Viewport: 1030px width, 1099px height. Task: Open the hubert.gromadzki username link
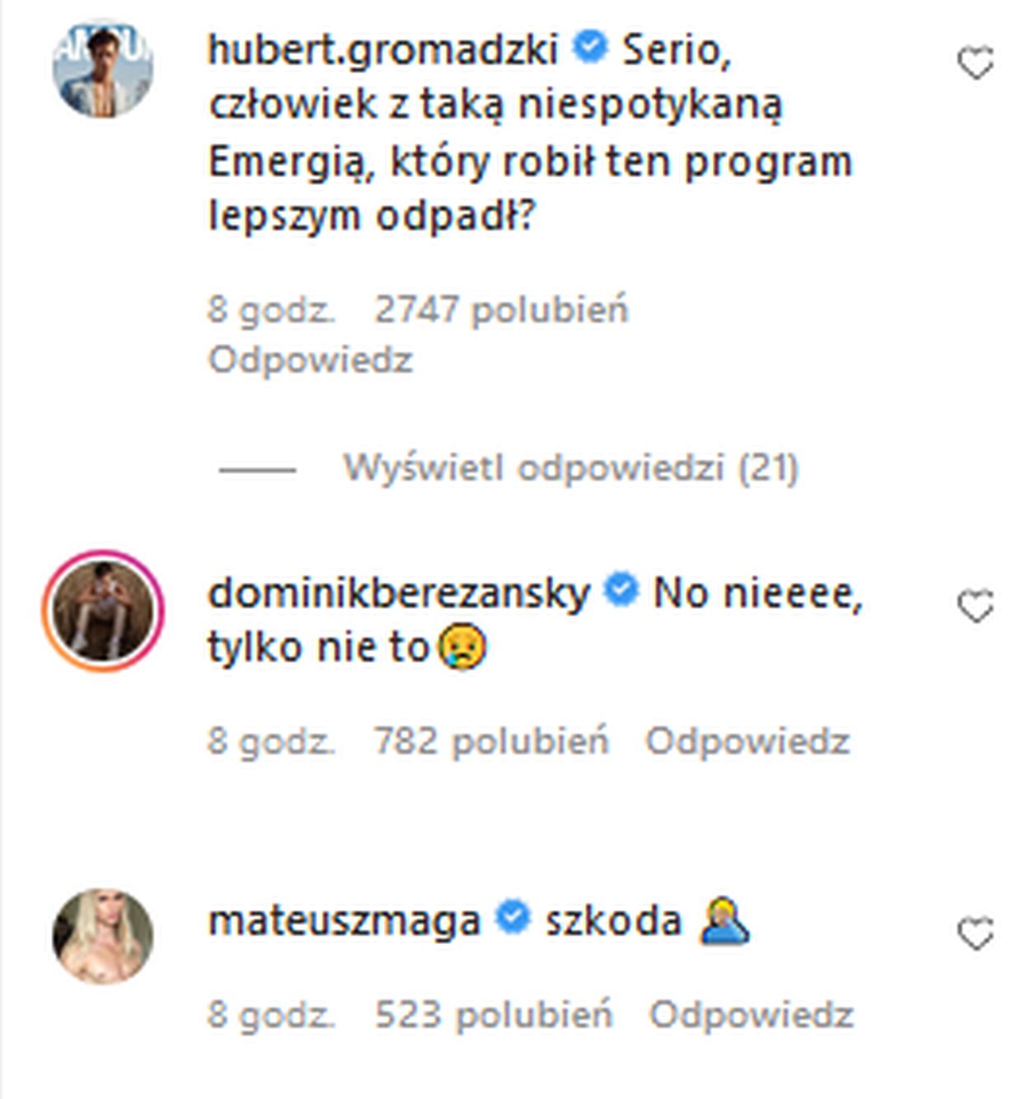click(x=383, y=49)
